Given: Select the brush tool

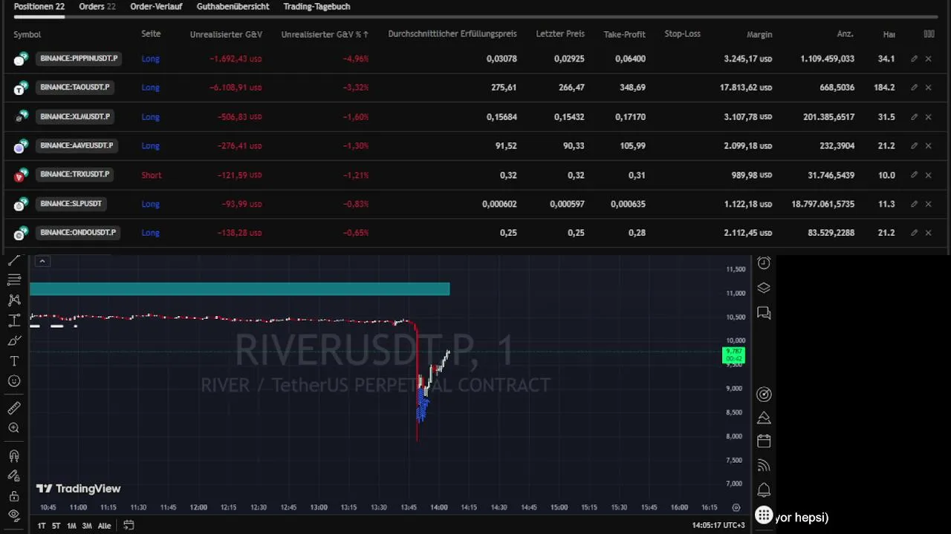Looking at the screenshot, I should [14, 340].
